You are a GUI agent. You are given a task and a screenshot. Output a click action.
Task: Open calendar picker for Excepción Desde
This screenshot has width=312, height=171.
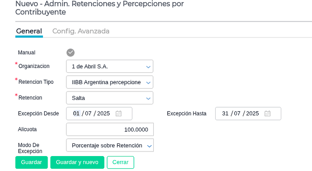coord(118,114)
